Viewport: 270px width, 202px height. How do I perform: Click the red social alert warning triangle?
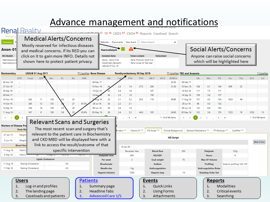pos(131,49)
